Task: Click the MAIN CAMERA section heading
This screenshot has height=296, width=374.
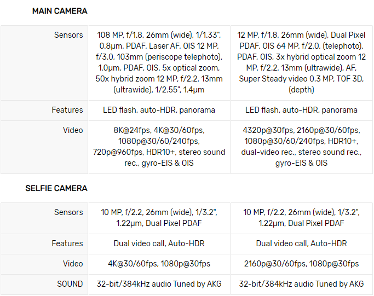Action: pyautogui.click(x=60, y=11)
